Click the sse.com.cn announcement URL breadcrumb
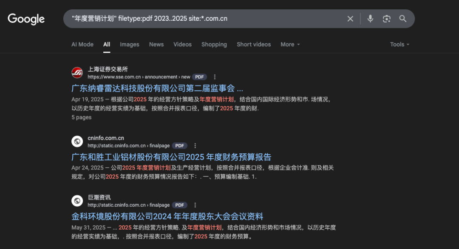The height and width of the screenshot is (249, 459). tap(139, 77)
